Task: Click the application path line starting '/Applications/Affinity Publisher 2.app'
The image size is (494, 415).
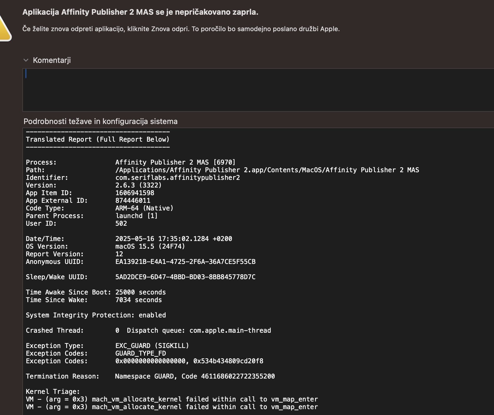Action: click(267, 170)
